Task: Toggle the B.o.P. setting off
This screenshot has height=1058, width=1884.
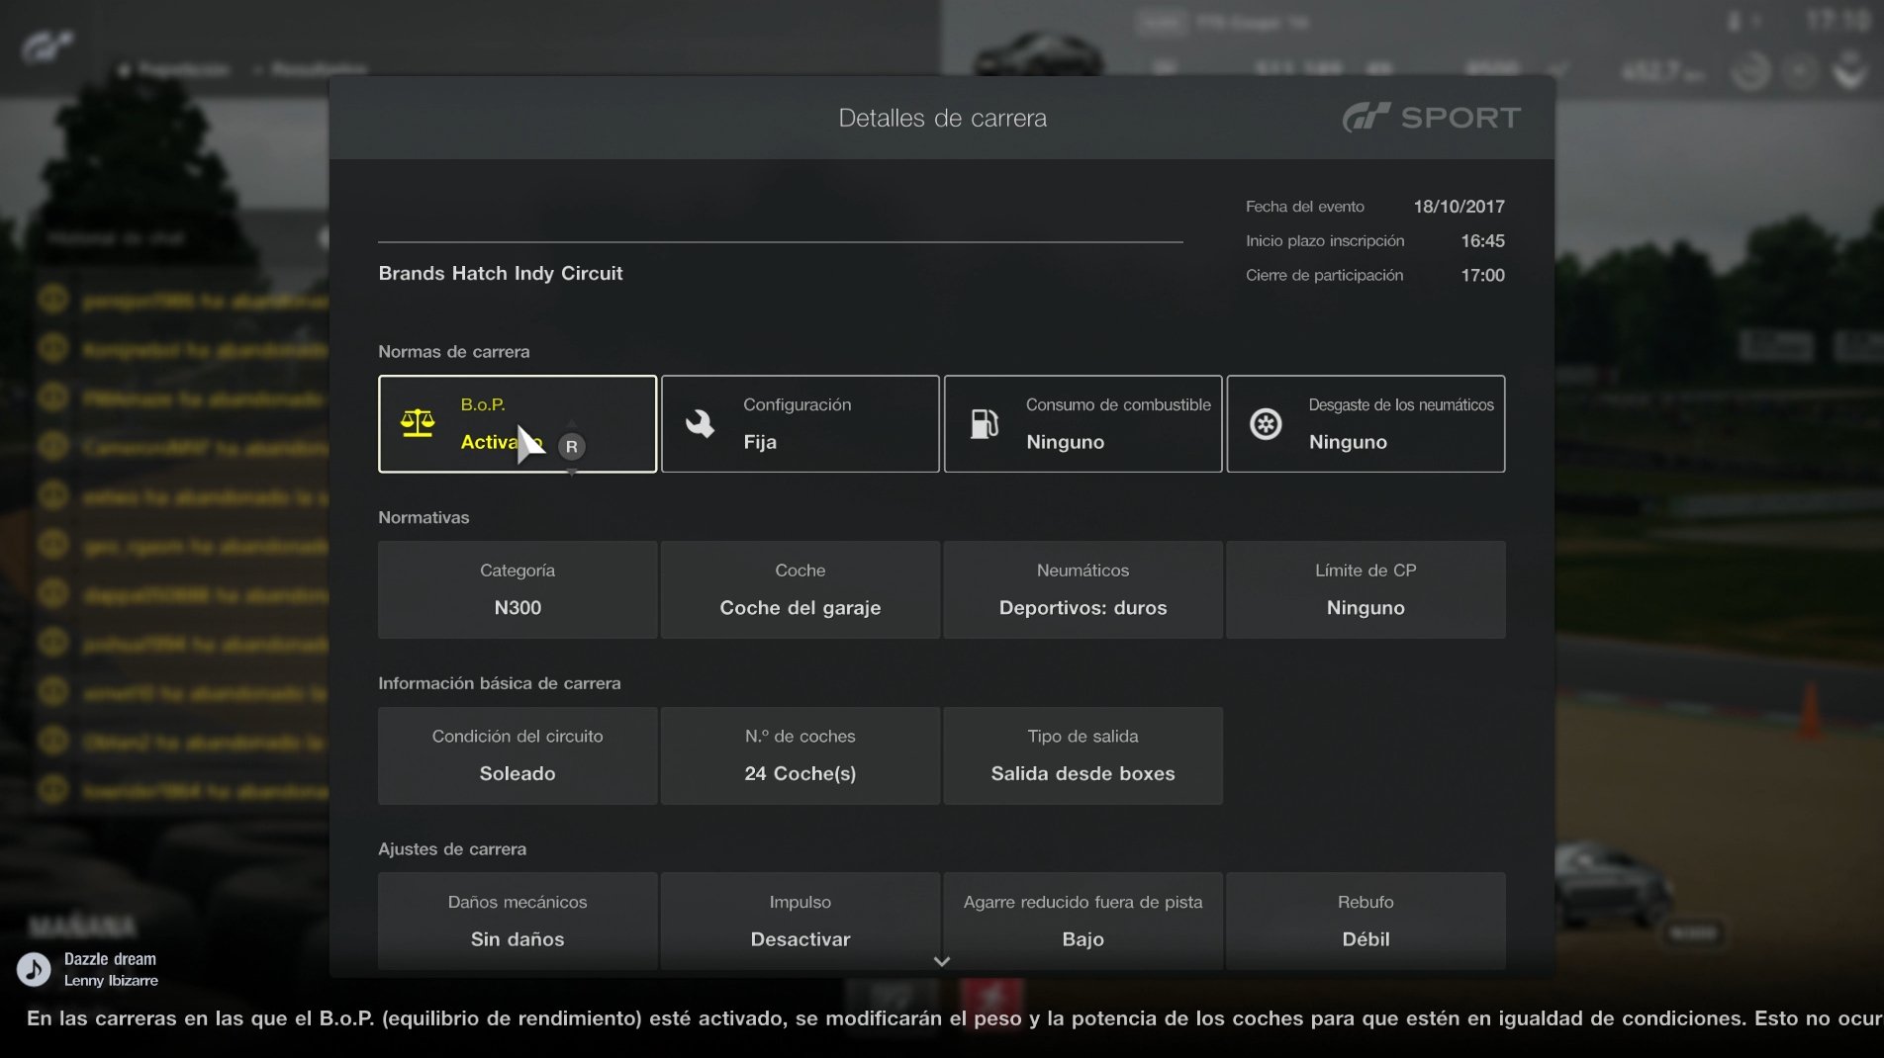Action: click(517, 423)
